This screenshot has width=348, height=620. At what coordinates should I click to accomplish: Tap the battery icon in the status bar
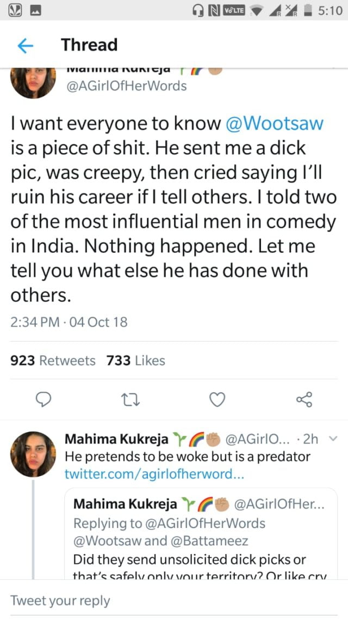pos(307,10)
